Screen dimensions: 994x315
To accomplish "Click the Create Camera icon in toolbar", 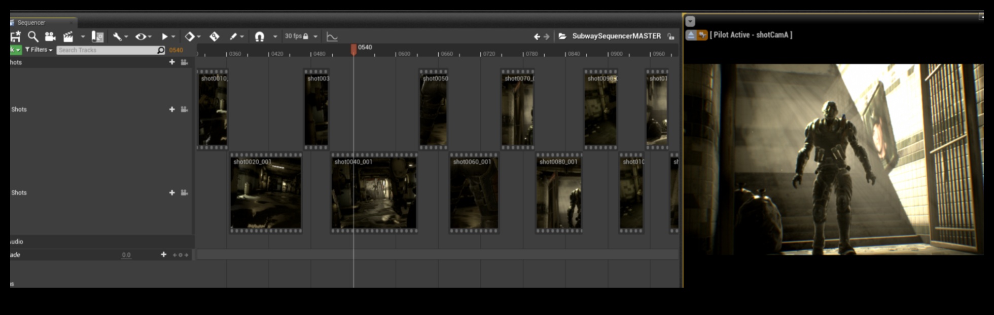I will [x=50, y=36].
